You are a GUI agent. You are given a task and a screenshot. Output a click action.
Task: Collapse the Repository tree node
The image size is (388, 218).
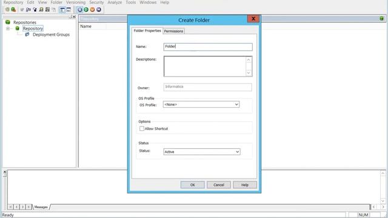[x=8, y=28]
